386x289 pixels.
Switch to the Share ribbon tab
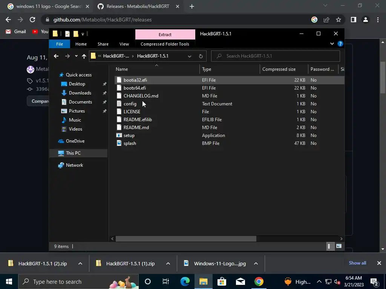(x=103, y=44)
